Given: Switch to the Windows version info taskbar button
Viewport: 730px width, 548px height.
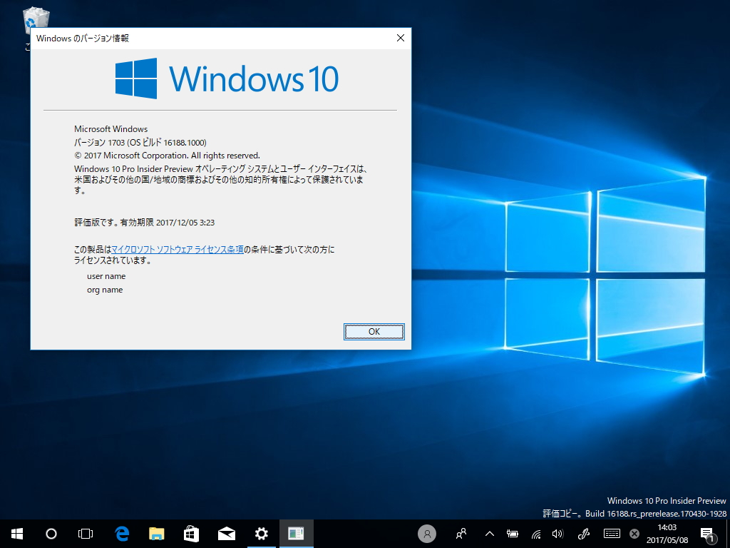Looking at the screenshot, I should [x=297, y=533].
